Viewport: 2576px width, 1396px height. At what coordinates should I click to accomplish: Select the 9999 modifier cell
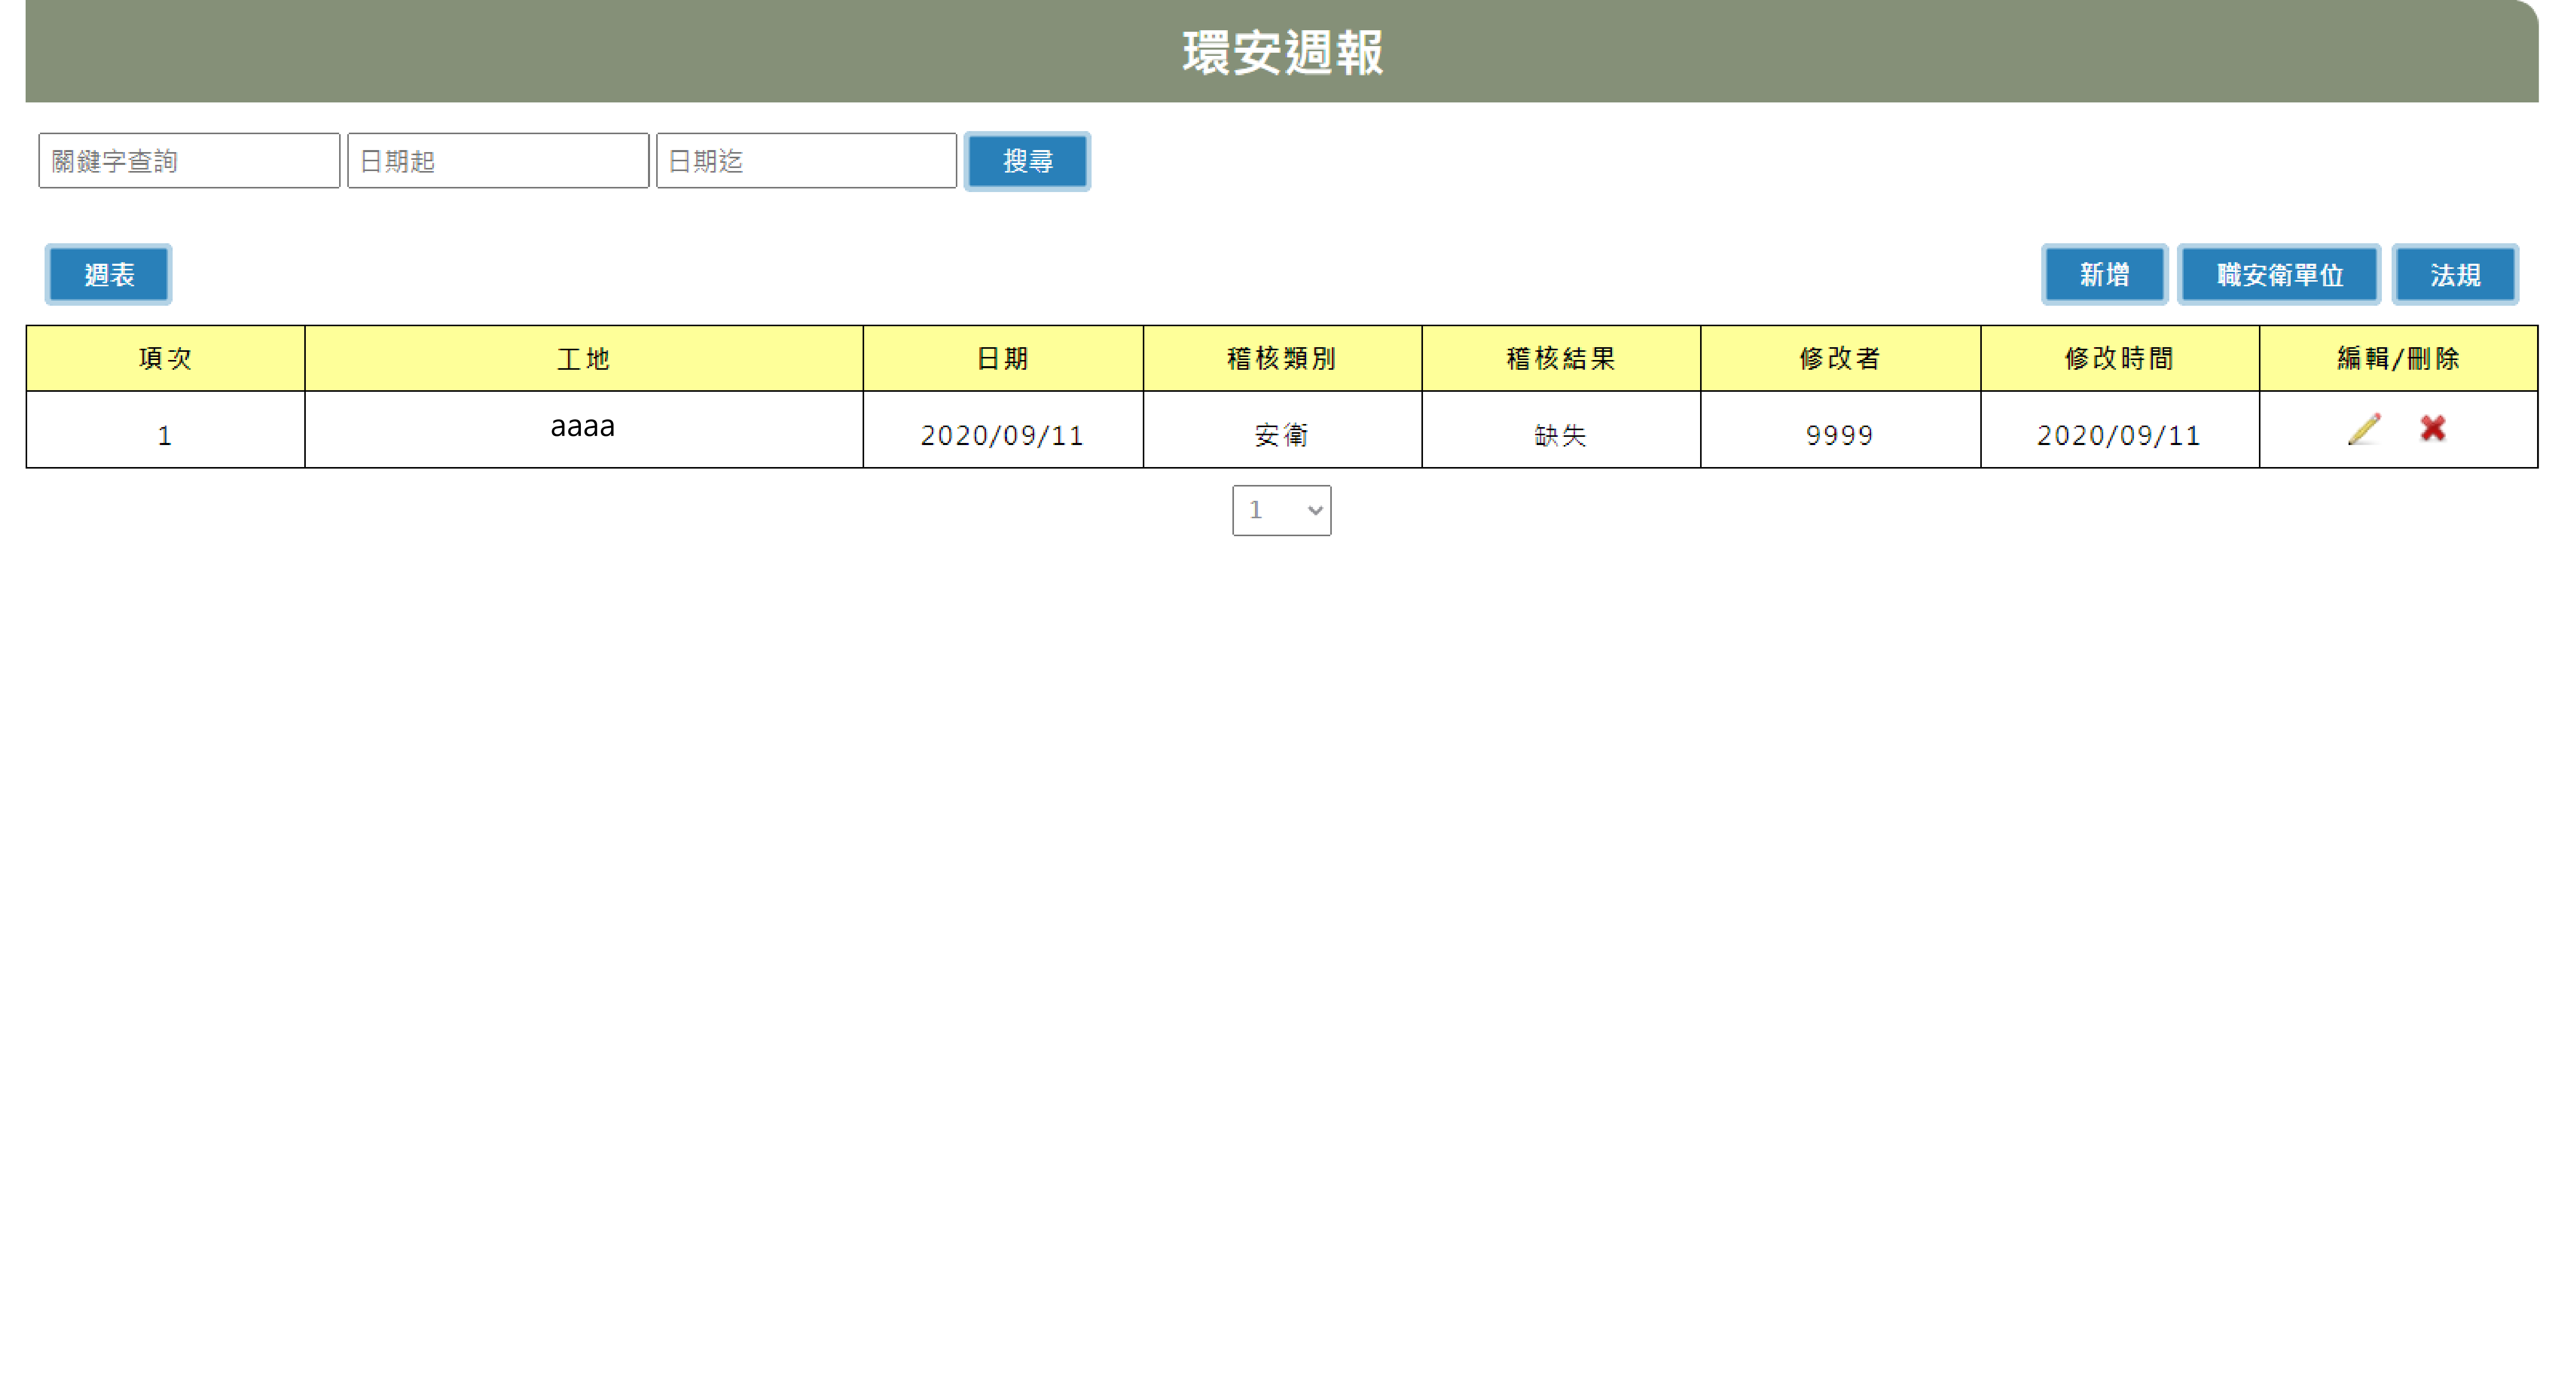click(x=1840, y=429)
